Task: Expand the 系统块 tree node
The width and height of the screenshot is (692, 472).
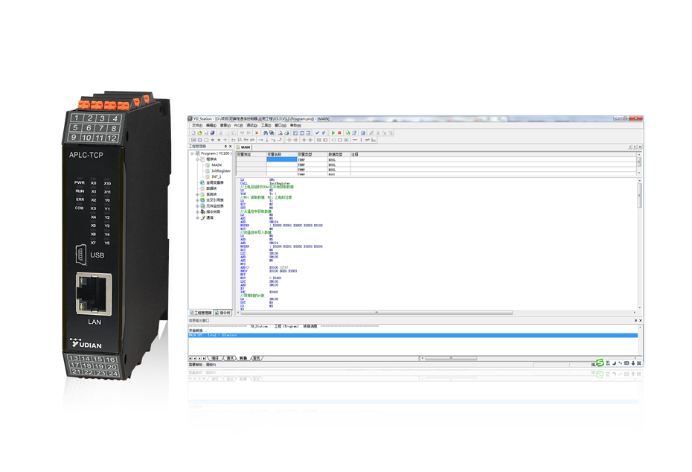Action: 198,194
